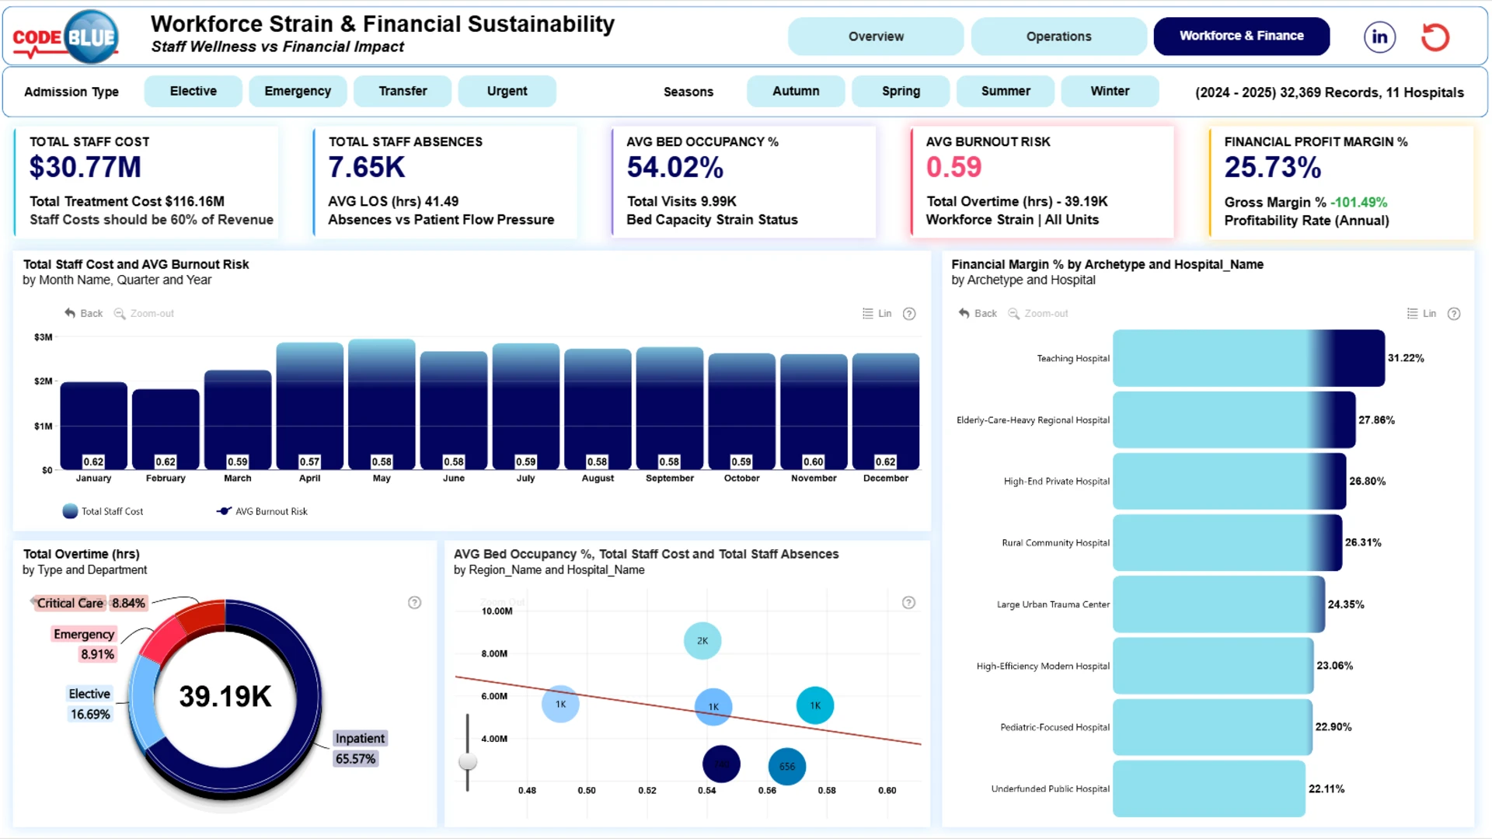Image resolution: width=1492 pixels, height=839 pixels.
Task: Click the records and hospitals summary text
Action: pyautogui.click(x=1330, y=92)
